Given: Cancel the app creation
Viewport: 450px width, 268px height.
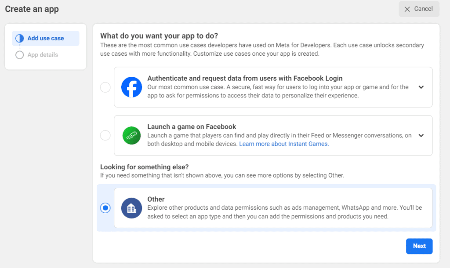Looking at the screenshot, I should (x=419, y=9).
